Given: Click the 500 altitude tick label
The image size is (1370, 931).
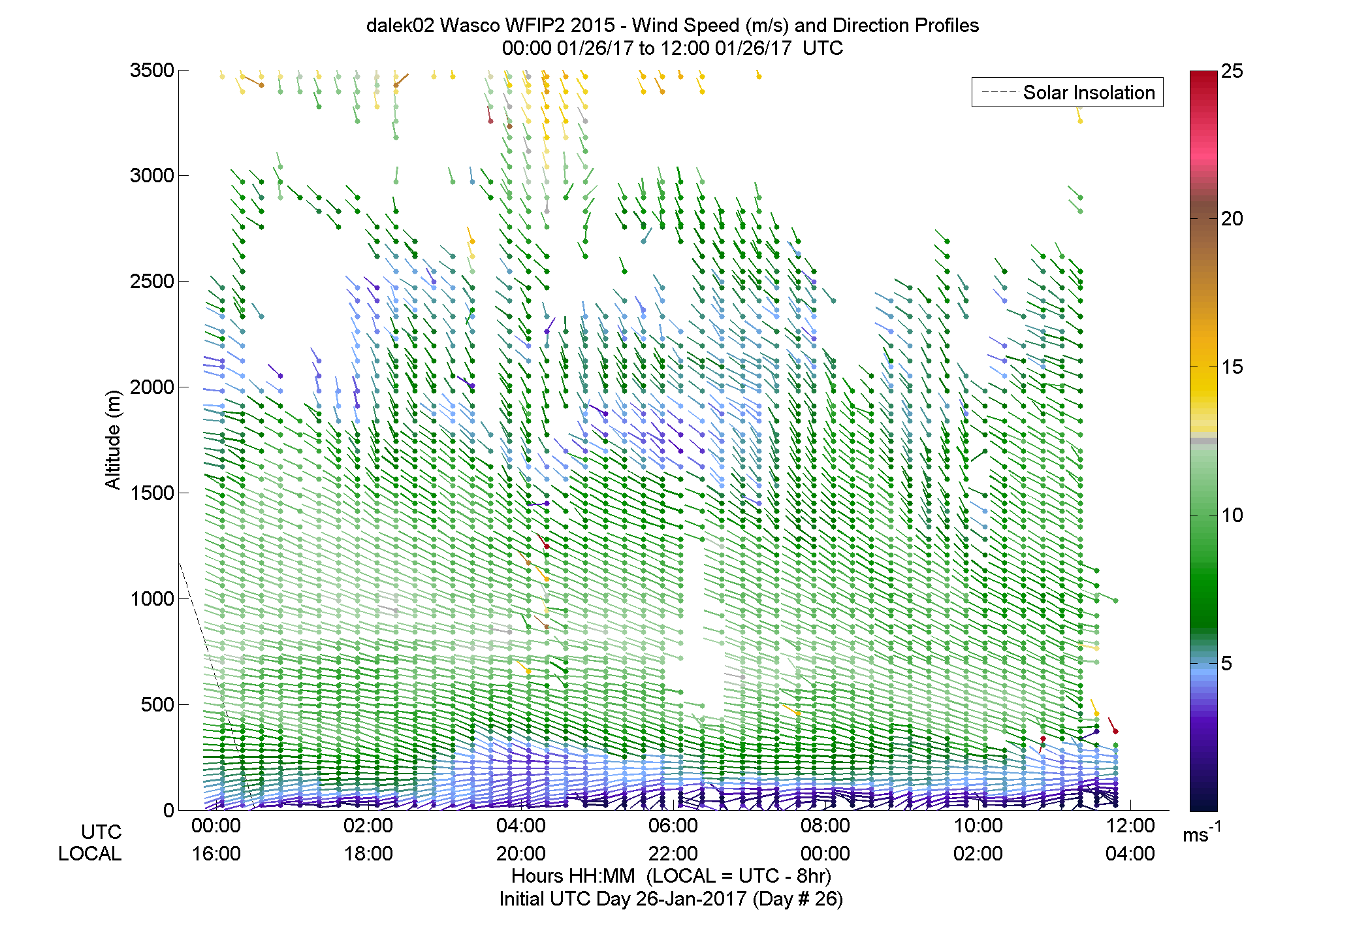Looking at the screenshot, I should [x=157, y=705].
